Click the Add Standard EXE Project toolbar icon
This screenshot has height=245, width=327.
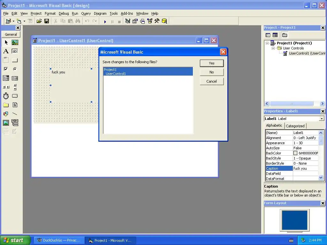[x=8, y=21]
